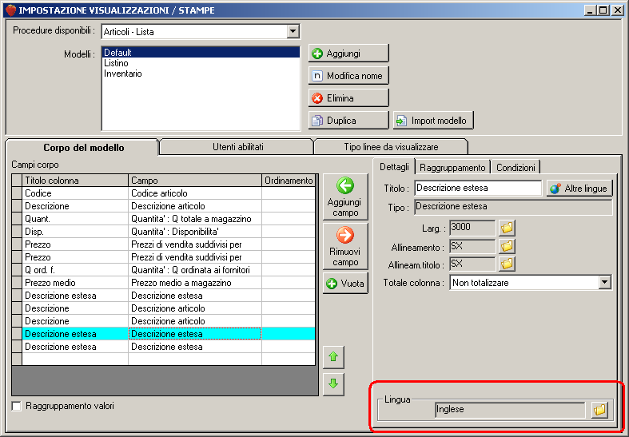Viewport: 629px width, 437px height.
Task: Select Quant. row in fields table
Action: coord(75,219)
